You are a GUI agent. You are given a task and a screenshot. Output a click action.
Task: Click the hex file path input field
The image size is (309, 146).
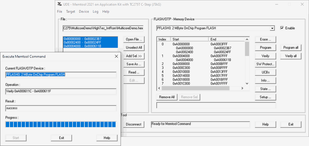click(103, 28)
